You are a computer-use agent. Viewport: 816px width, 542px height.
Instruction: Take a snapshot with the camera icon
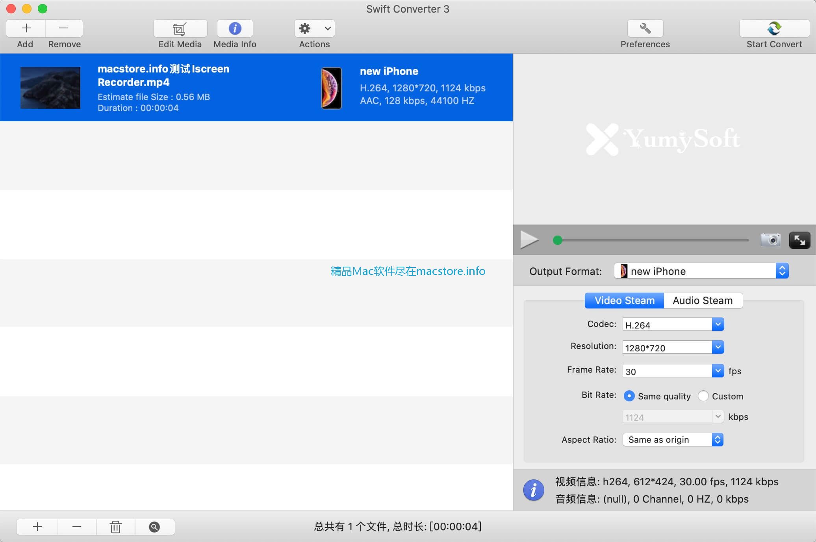[x=771, y=240]
